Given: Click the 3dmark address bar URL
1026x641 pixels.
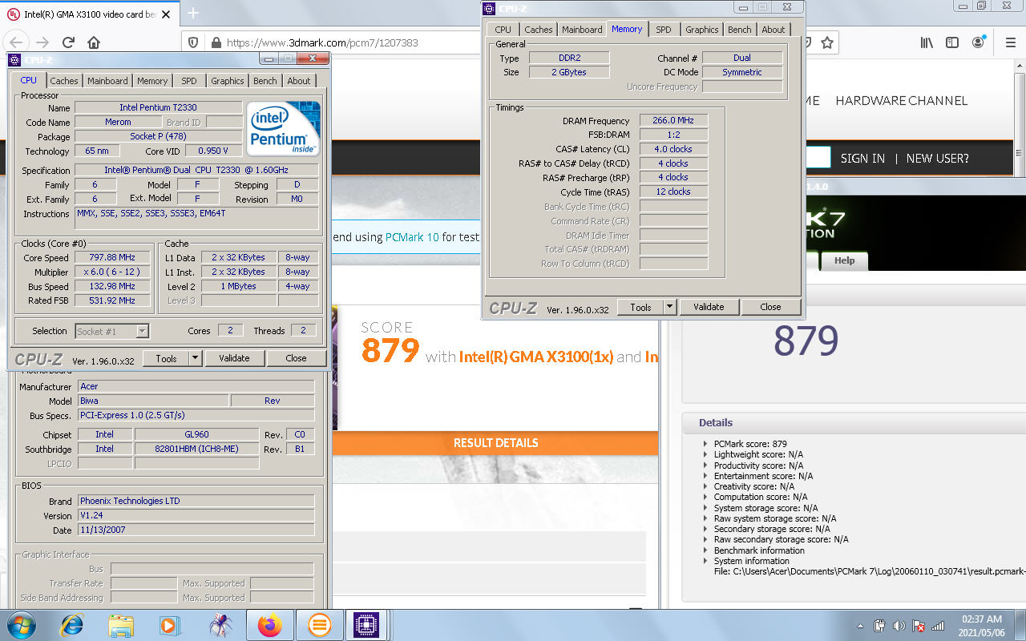Looking at the screenshot, I should [322, 42].
